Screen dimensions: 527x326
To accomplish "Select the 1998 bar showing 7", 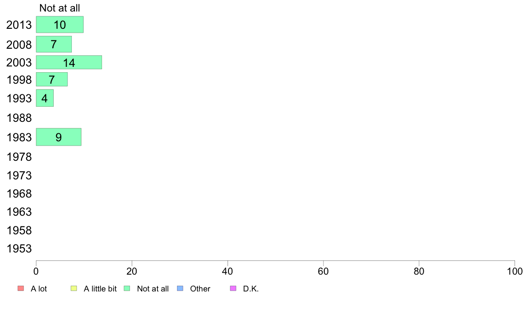I will tap(52, 80).
